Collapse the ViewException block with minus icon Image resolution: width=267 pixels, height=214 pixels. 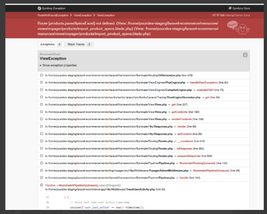[x=245, y=55]
